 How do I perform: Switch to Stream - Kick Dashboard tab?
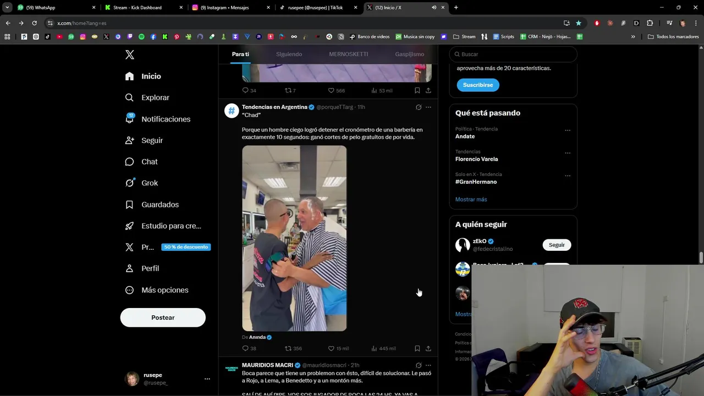(144, 8)
